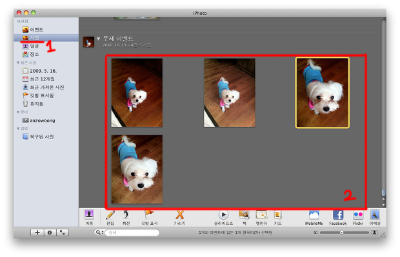Open the info (i) button
This screenshot has height=257, width=400.
[50, 233]
